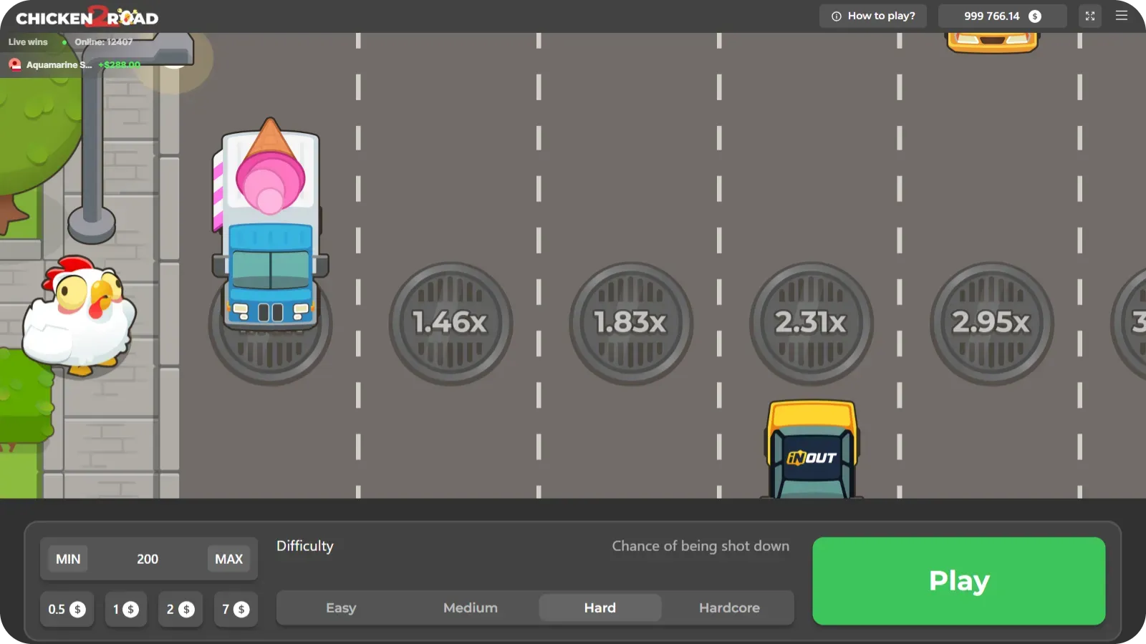The image size is (1146, 644).
Task: Select Hard difficulty
Action: pyautogui.click(x=600, y=608)
